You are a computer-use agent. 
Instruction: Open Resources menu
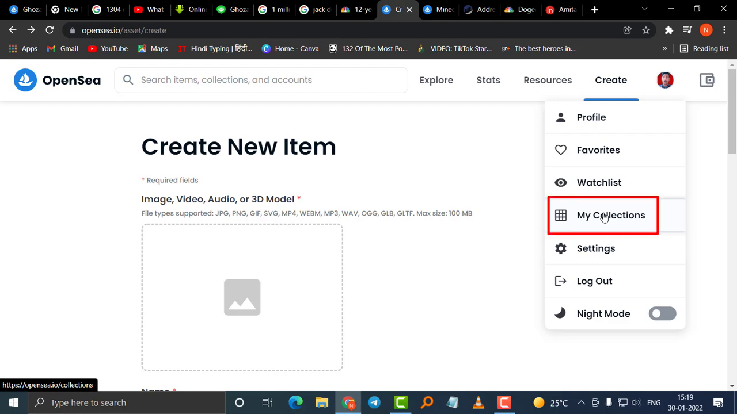[548, 80]
